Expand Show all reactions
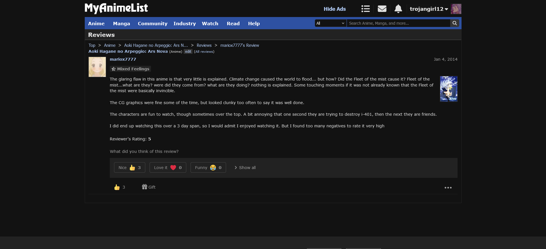 (x=245, y=168)
